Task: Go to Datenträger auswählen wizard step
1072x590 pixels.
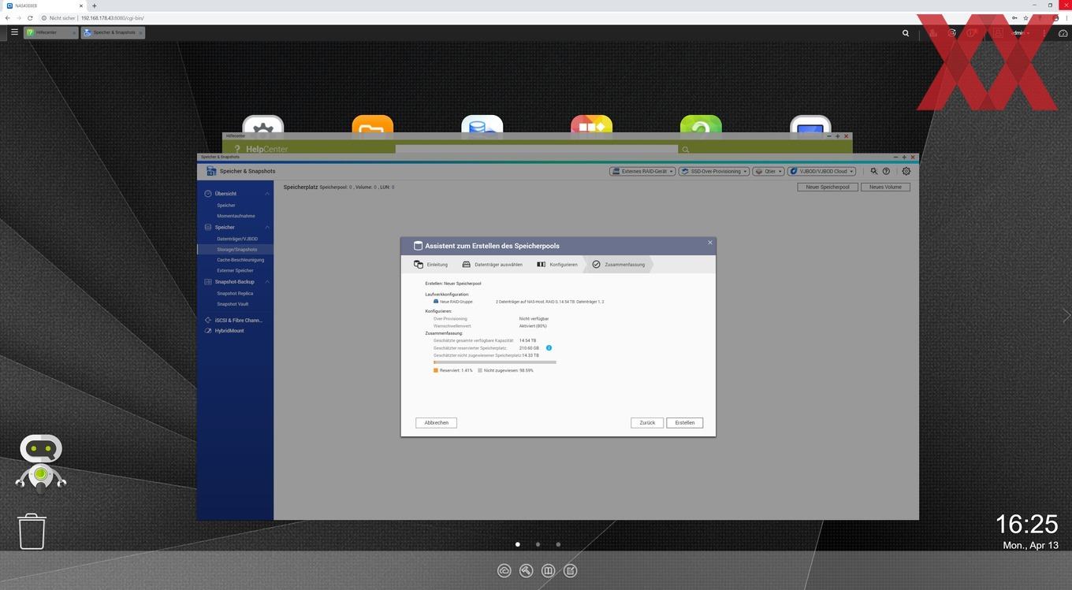Action: 493,265
